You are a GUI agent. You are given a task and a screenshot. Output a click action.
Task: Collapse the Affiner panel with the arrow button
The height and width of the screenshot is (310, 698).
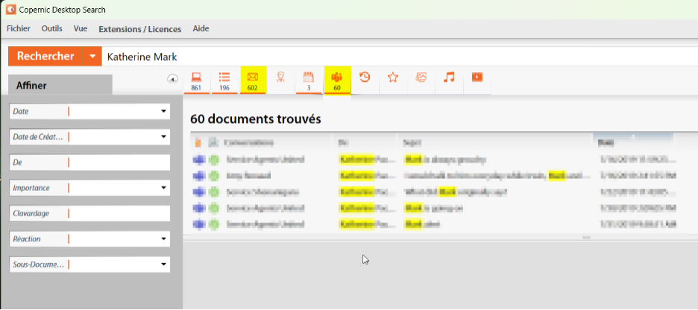click(x=172, y=79)
